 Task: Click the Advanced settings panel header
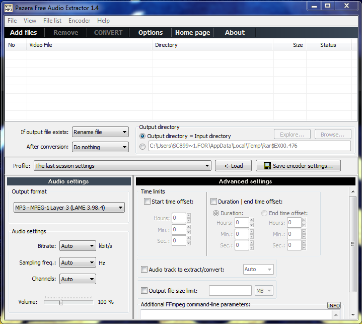tap(245, 181)
